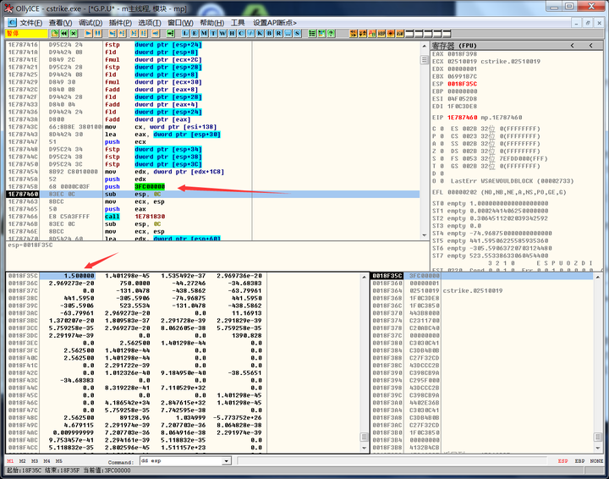Open the 插件(P) plugins menu
The image size is (609, 479).
tap(120, 22)
